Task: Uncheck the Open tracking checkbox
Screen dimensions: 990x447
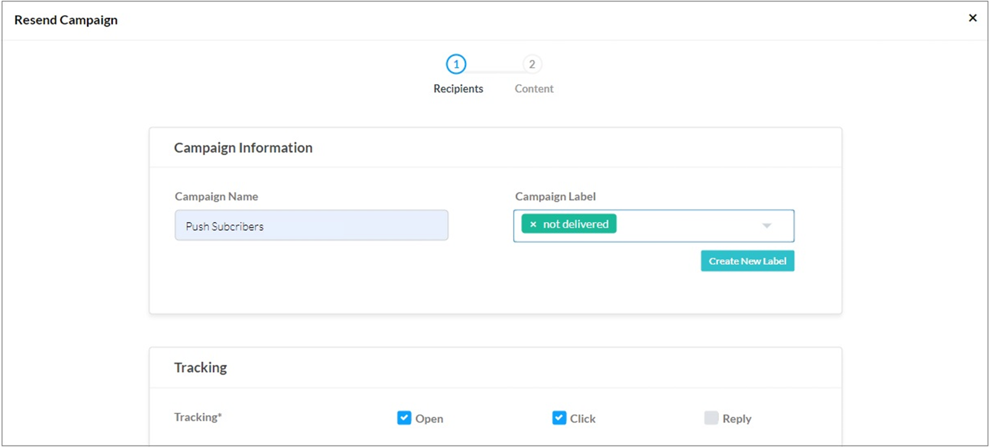Action: [404, 418]
